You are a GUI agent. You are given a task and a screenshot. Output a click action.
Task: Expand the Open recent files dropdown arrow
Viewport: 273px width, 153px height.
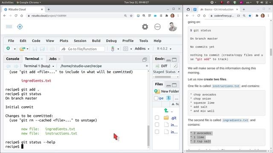point(27,49)
